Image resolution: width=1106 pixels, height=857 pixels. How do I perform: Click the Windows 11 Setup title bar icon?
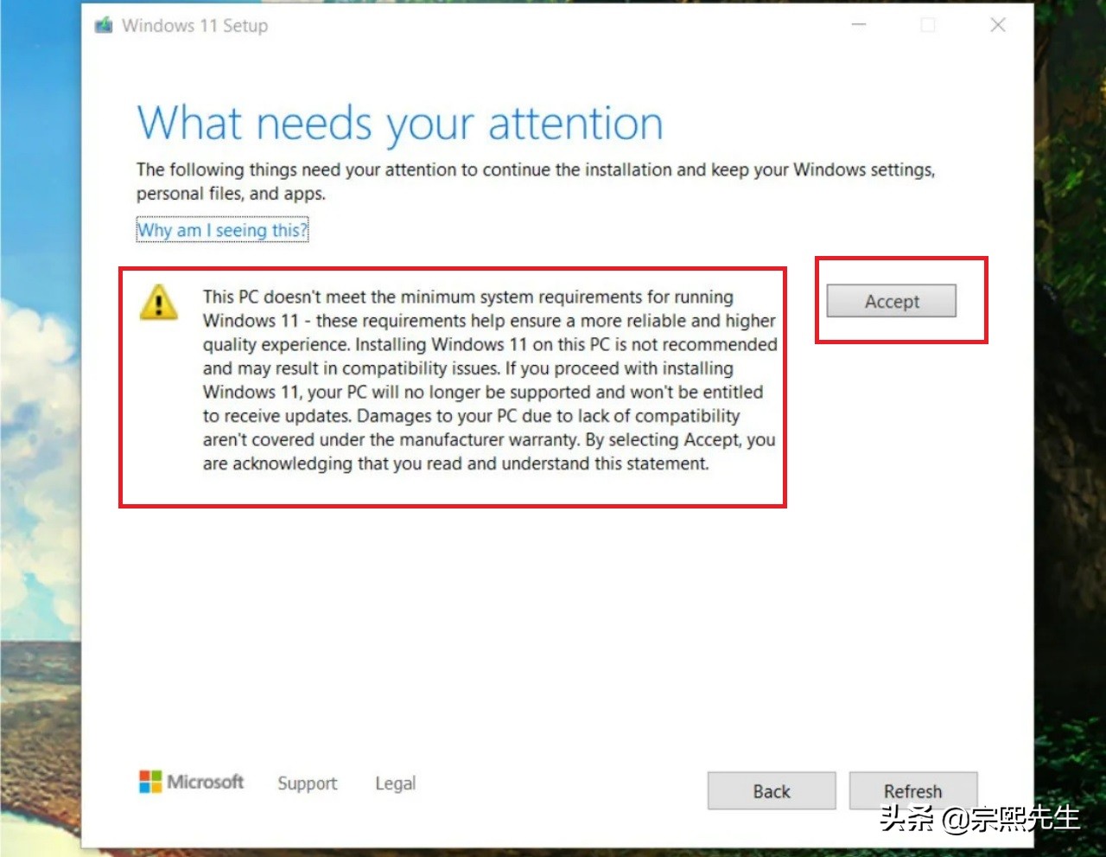click(x=103, y=25)
